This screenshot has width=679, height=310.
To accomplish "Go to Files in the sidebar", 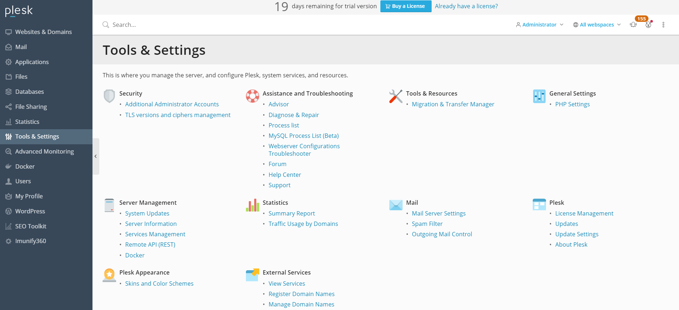I will [x=46, y=77].
